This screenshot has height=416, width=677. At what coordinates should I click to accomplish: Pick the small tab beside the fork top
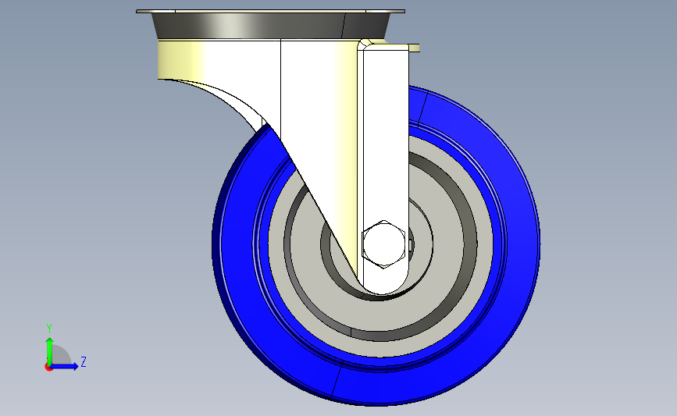click(414, 48)
